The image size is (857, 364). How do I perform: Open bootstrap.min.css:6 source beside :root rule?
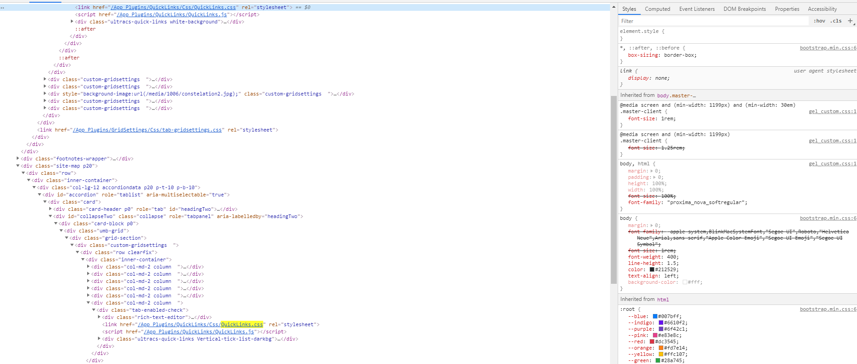point(828,309)
